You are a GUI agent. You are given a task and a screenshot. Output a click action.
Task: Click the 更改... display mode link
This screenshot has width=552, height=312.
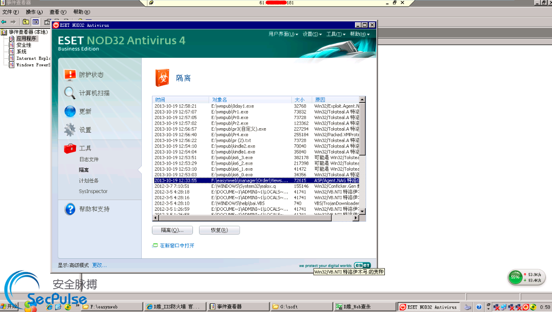pyautogui.click(x=99, y=265)
